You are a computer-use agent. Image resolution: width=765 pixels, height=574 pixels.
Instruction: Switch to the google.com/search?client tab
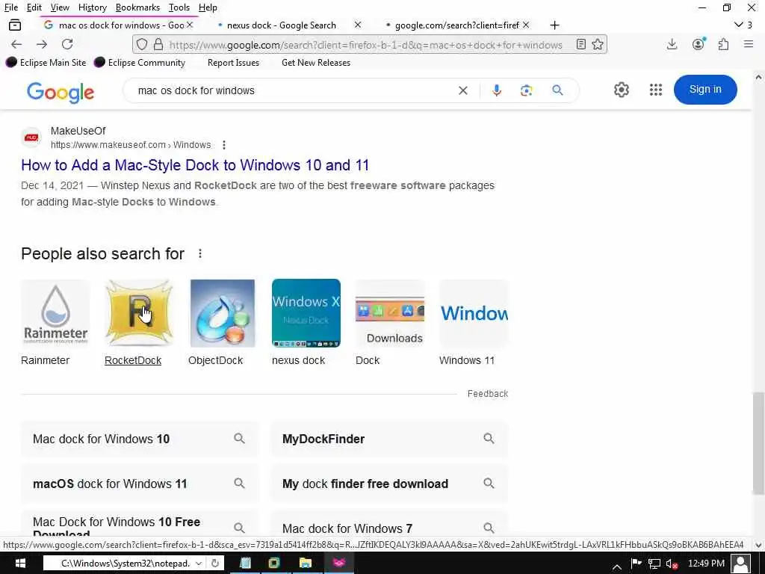pyautogui.click(x=456, y=25)
